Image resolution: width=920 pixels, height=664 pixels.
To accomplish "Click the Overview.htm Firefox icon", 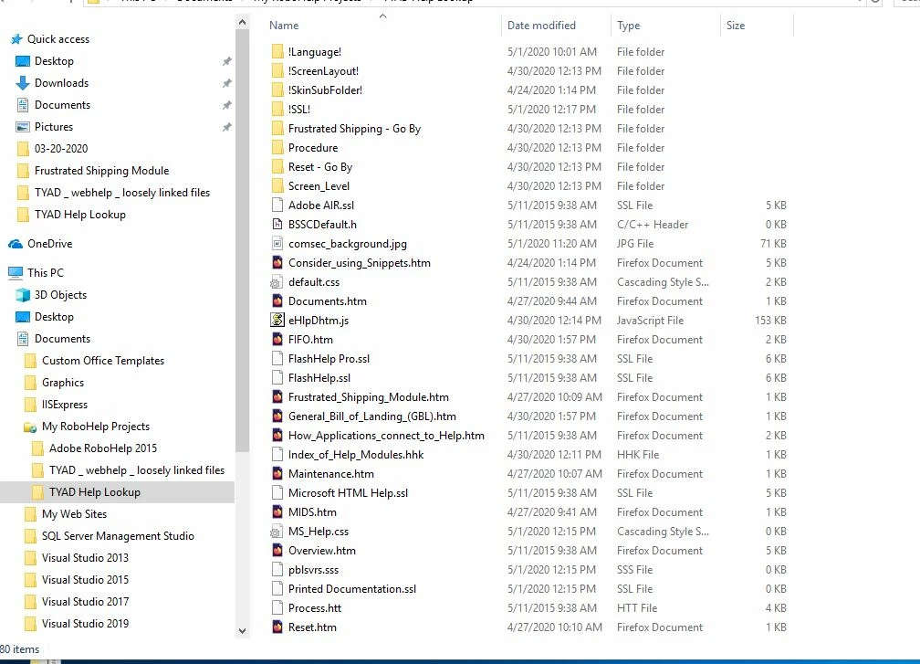I will coord(277,550).
